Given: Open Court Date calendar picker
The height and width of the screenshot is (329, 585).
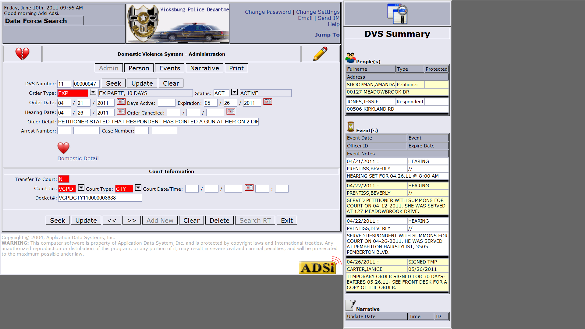Looking at the screenshot, I should tap(249, 188).
